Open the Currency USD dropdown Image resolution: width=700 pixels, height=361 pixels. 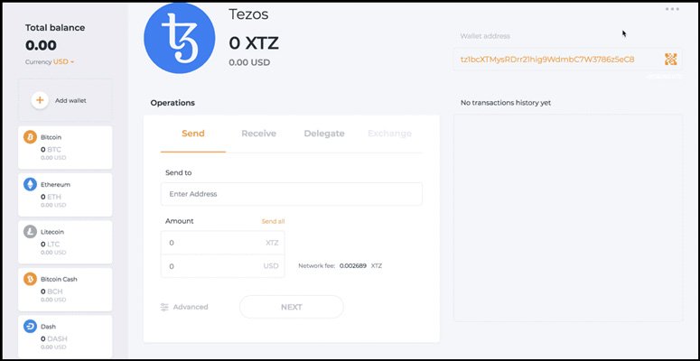63,62
